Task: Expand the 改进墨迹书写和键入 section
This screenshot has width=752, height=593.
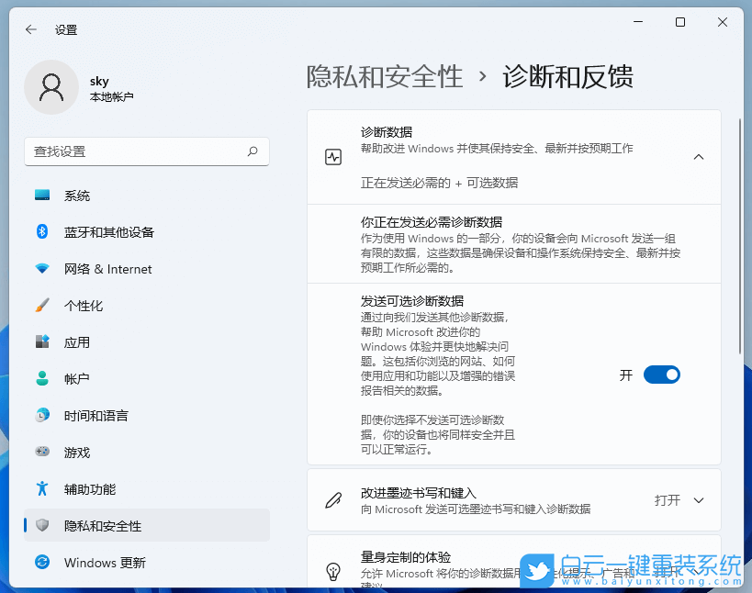Action: 697,500
